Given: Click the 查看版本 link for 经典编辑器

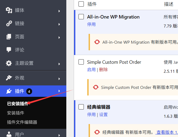Looking at the screenshot, I should [167, 132].
